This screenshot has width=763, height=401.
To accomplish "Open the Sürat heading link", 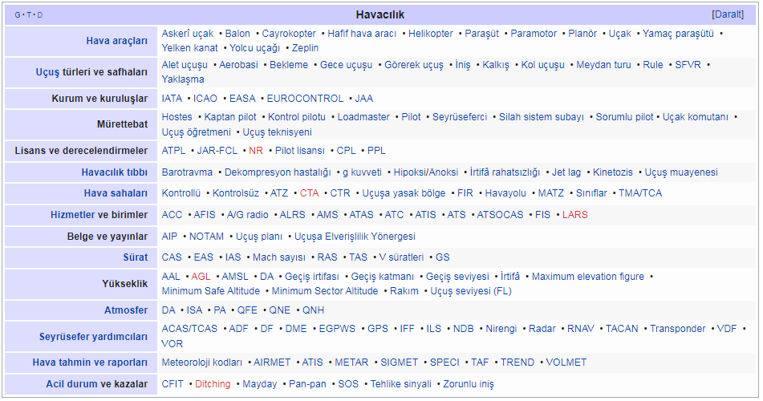I will pyautogui.click(x=136, y=257).
